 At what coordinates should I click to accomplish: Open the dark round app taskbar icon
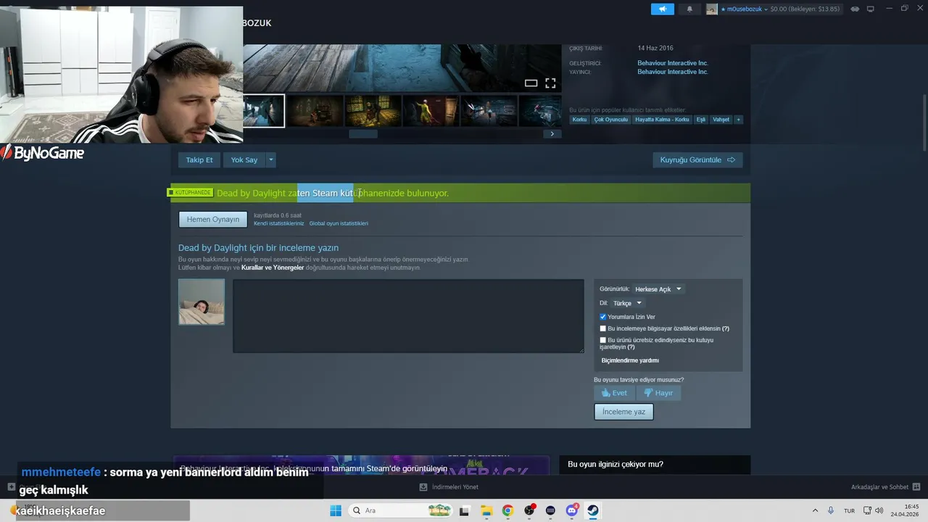(x=550, y=510)
